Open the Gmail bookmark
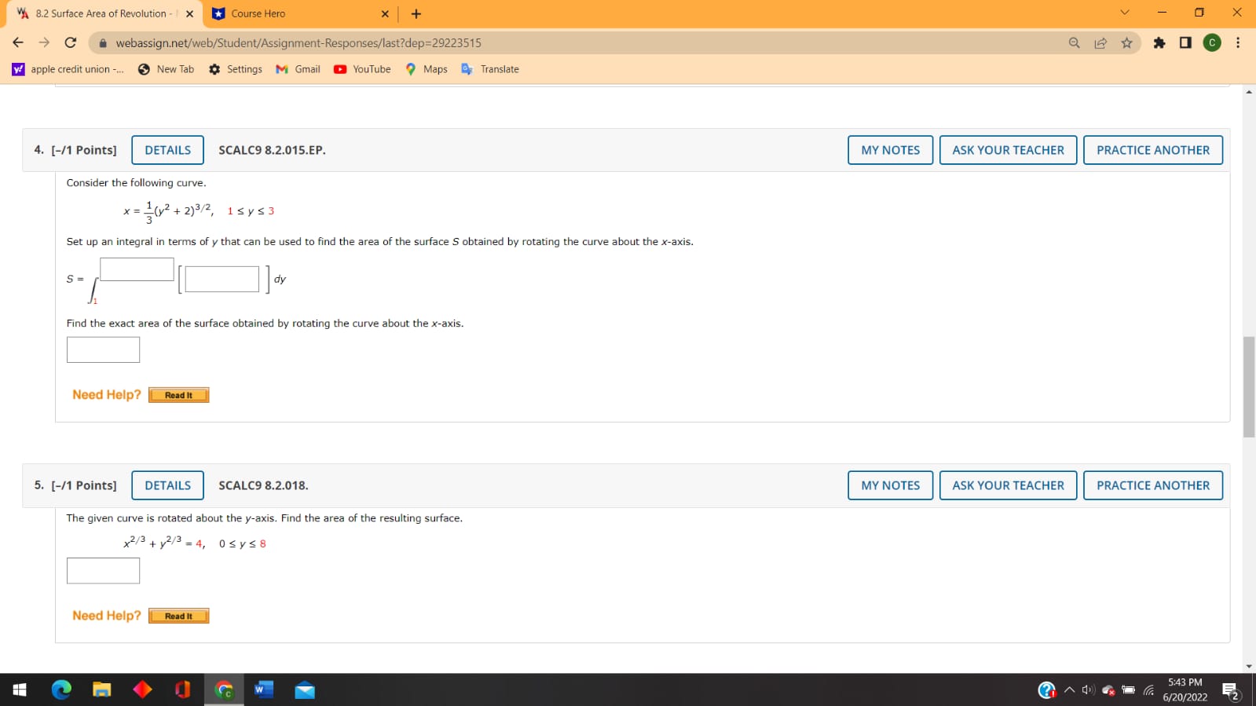This screenshot has width=1256, height=706. (x=298, y=69)
